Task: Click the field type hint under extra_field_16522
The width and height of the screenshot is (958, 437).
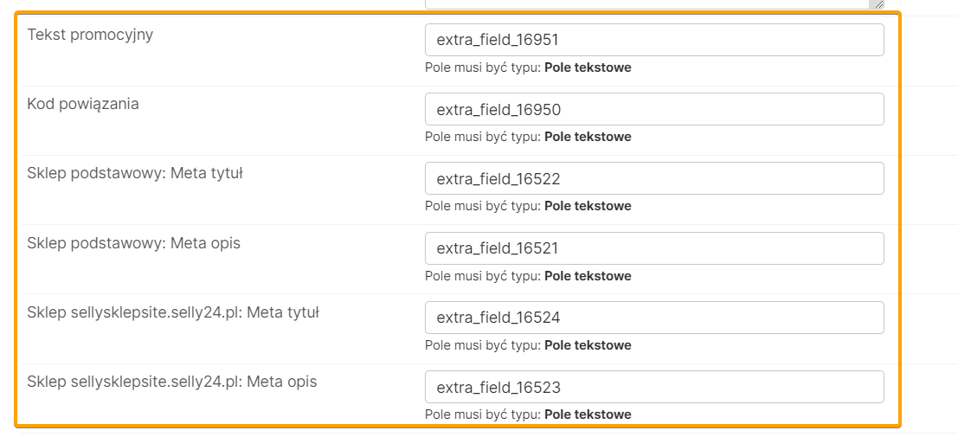Action: pyautogui.click(x=528, y=206)
